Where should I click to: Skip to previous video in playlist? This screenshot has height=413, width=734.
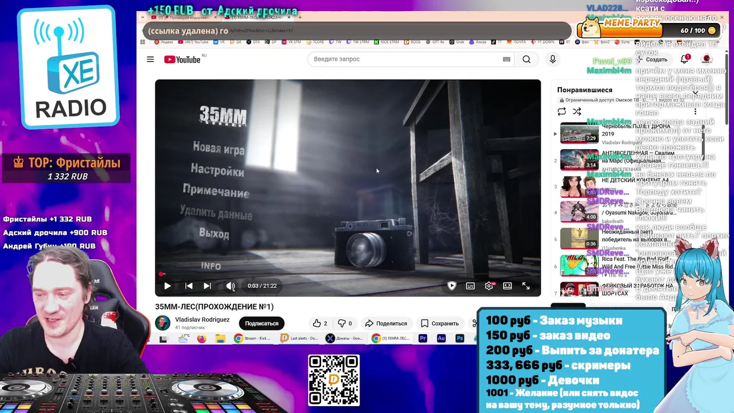(x=189, y=286)
